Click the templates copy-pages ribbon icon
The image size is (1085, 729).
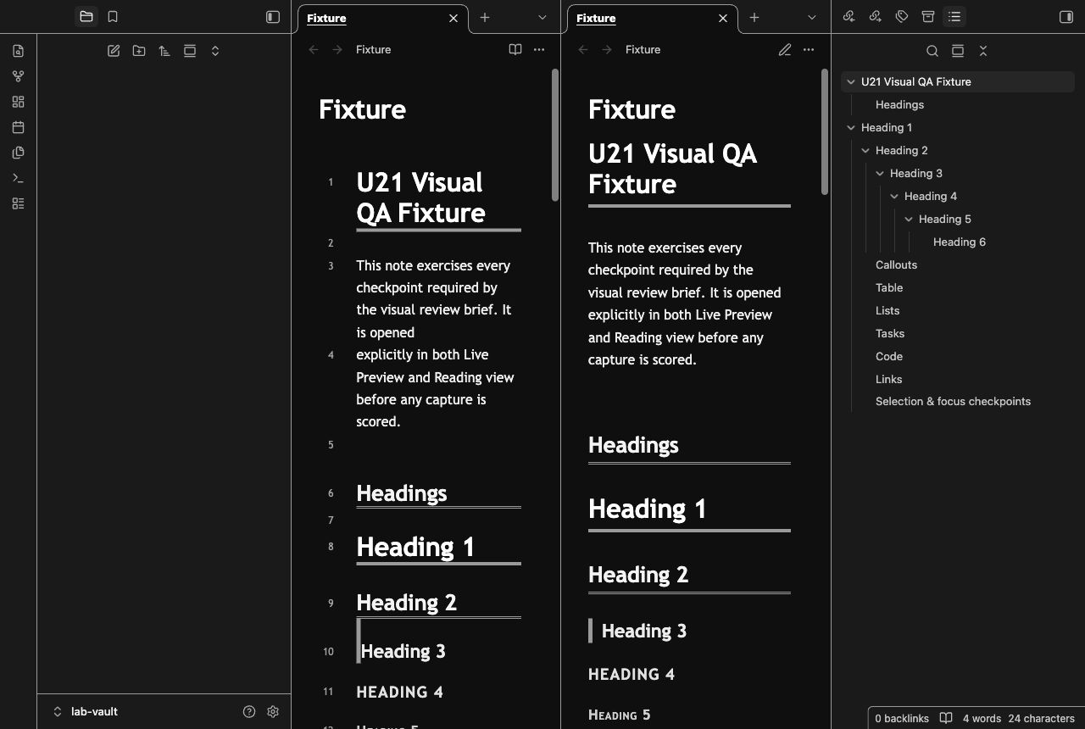click(x=19, y=153)
